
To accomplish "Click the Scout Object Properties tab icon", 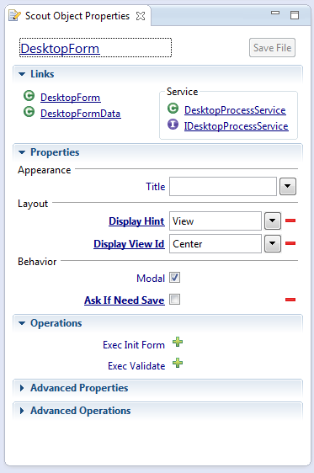I will (14, 16).
